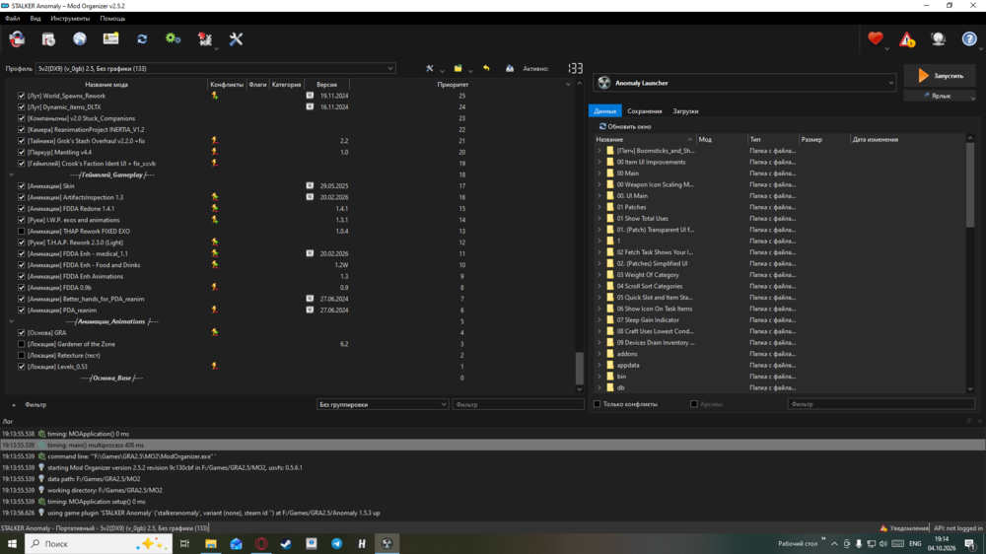Open the warning triangle notifications icon
Image resolution: width=986 pixels, height=554 pixels.
tap(907, 39)
